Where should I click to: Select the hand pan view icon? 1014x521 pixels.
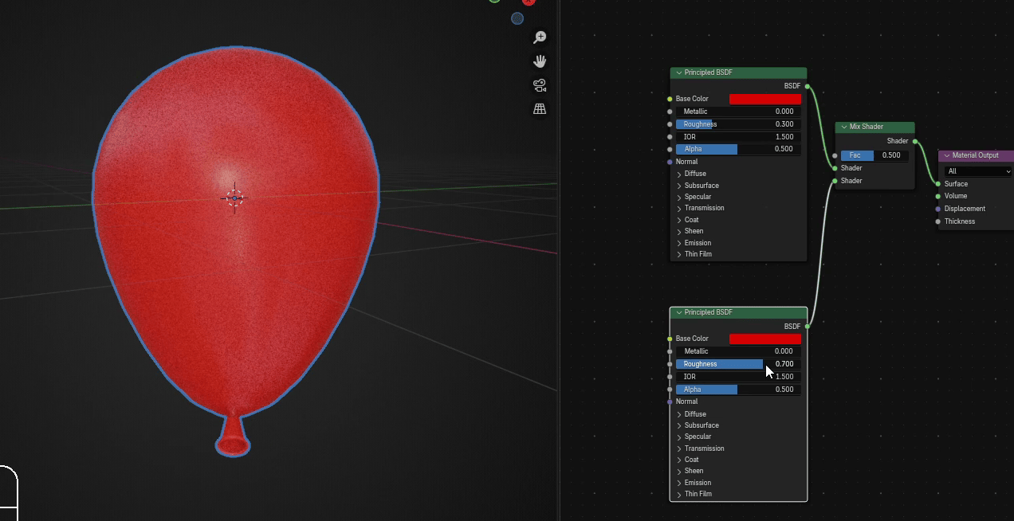540,61
